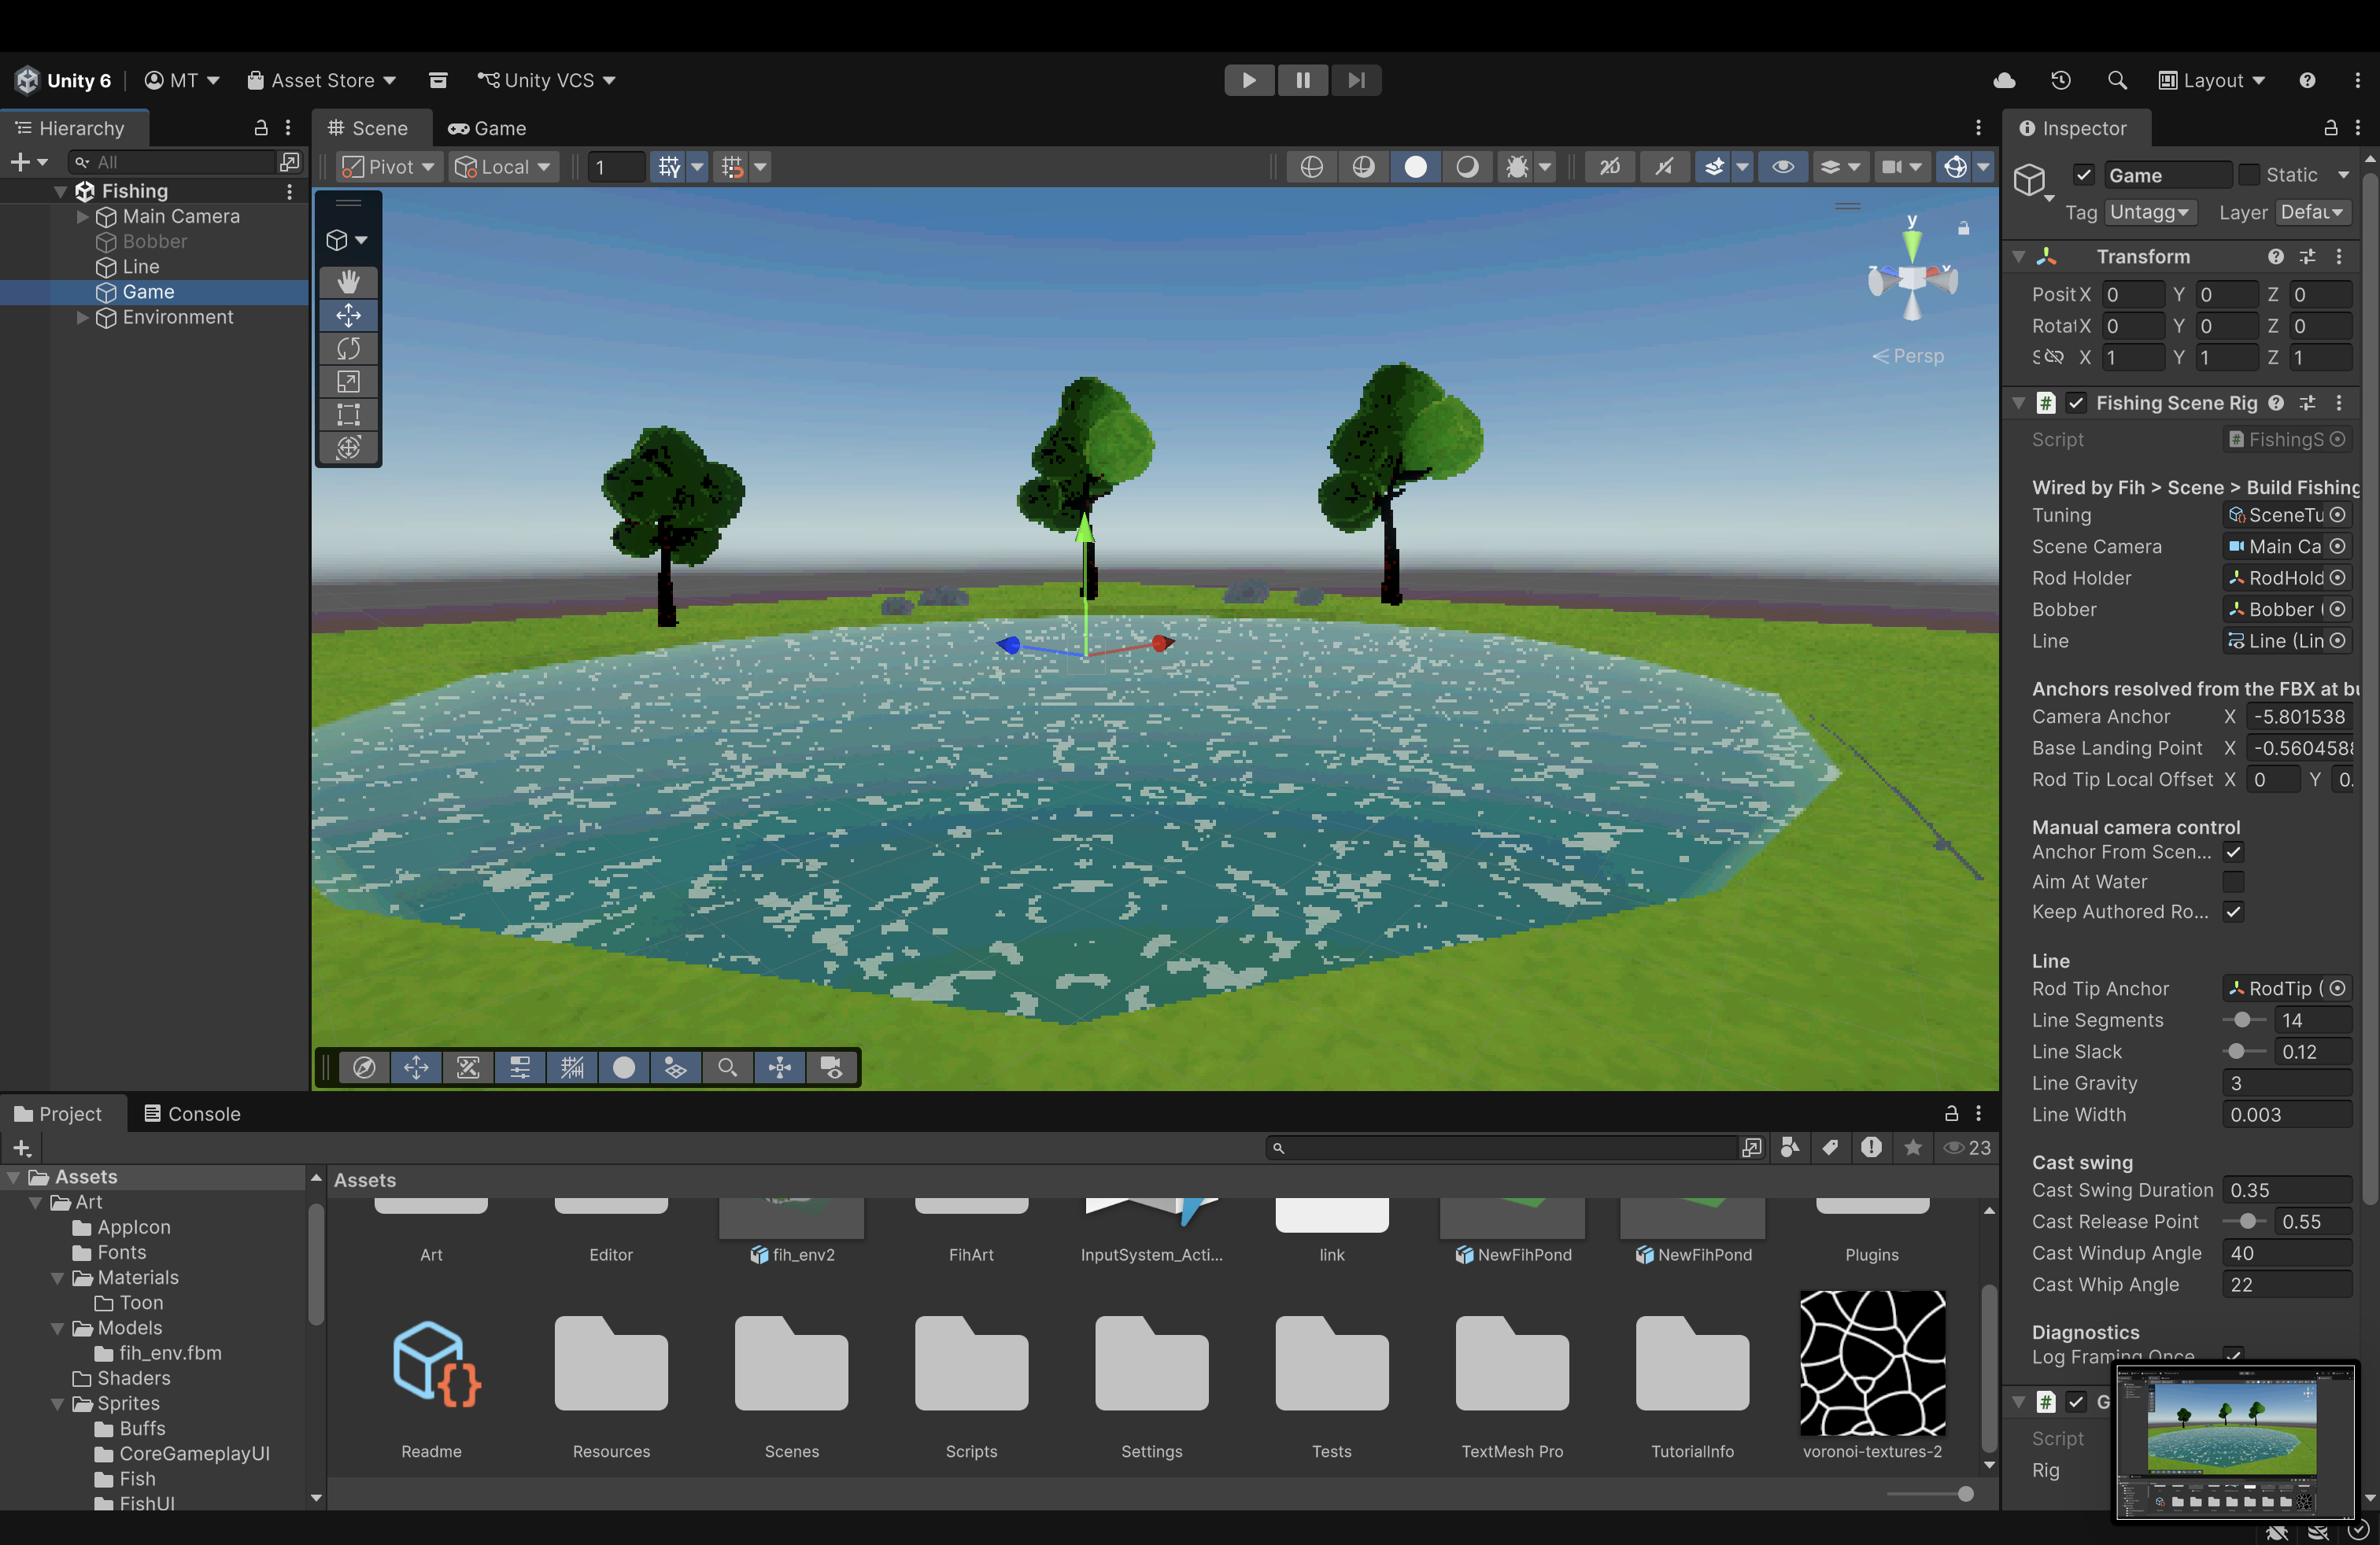Open the Tag dropdown Untagged

2150,212
